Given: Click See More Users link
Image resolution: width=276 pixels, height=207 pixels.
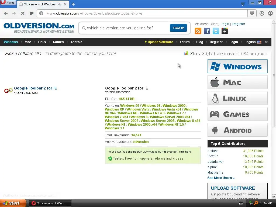Looking at the screenshot, I should tap(221, 178).
